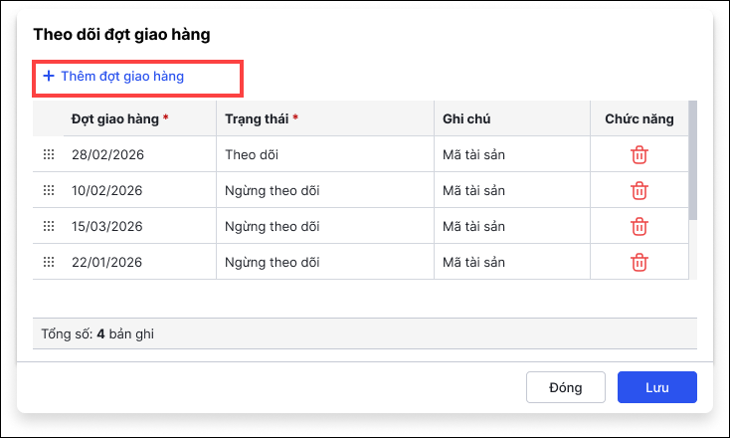Grab drag handle of 28/02/2026 row

tap(48, 154)
